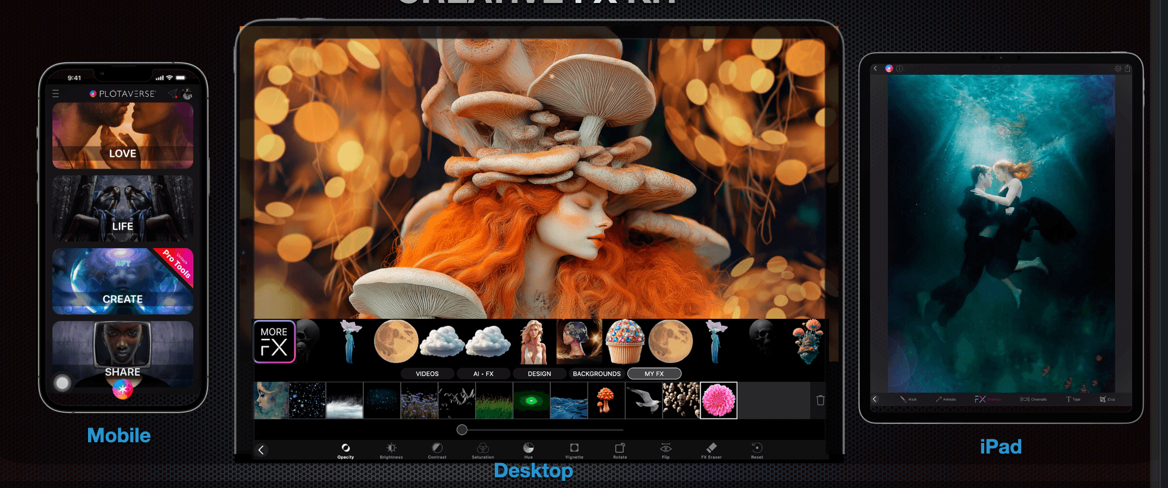Image resolution: width=1168 pixels, height=488 pixels.
Task: Pick the floating skulls FX thumbnail
Action: tap(681, 400)
